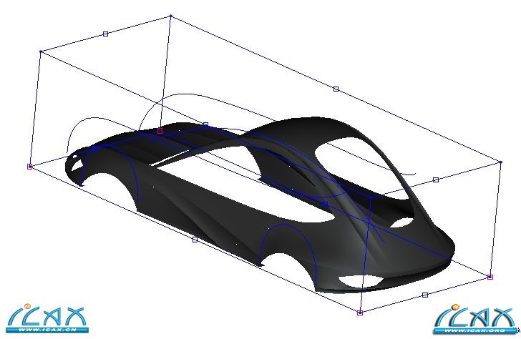Image resolution: width=521 pixels, height=339 pixels.
Task: Select the upper-left corner point of the bounding box
Action: 41,51
